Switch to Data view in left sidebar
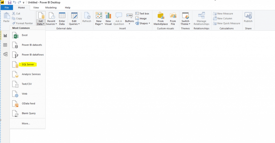 click(5, 45)
